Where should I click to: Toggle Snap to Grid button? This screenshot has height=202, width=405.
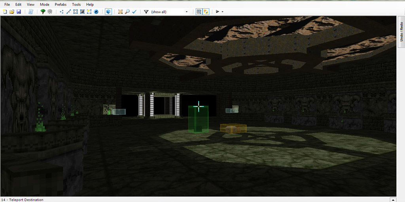coord(199,11)
